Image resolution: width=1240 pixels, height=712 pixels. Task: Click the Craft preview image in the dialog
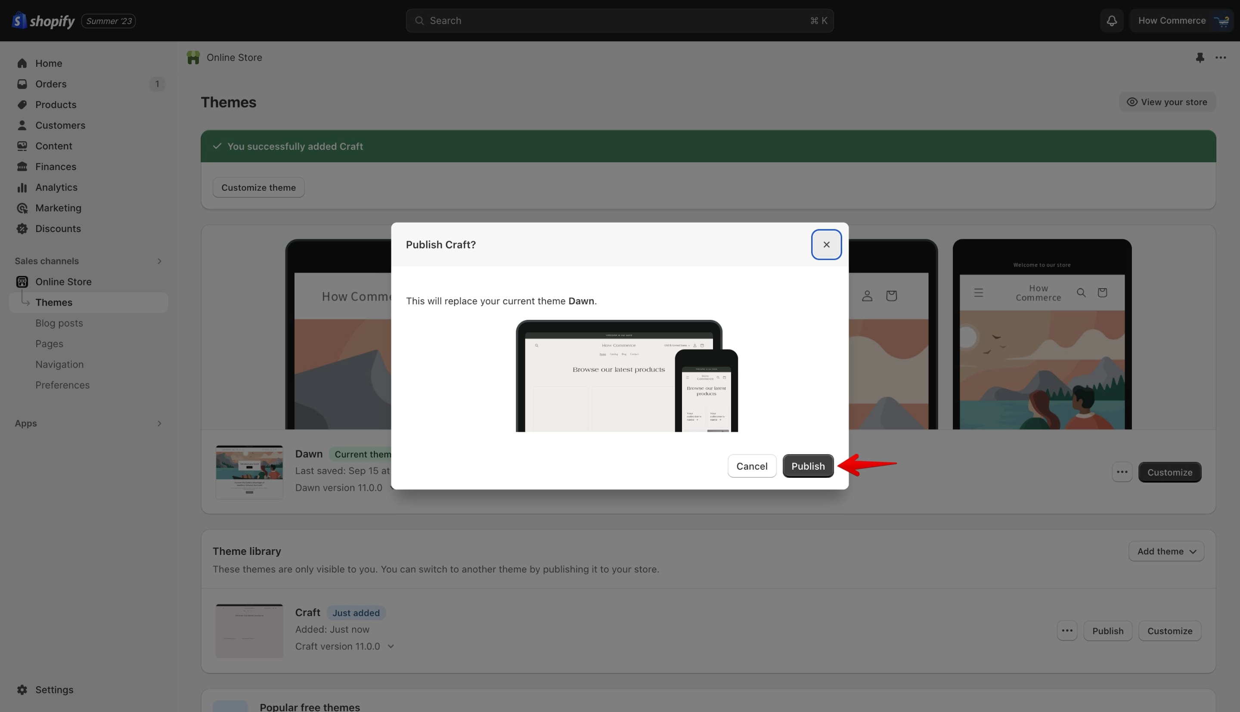[626, 376]
